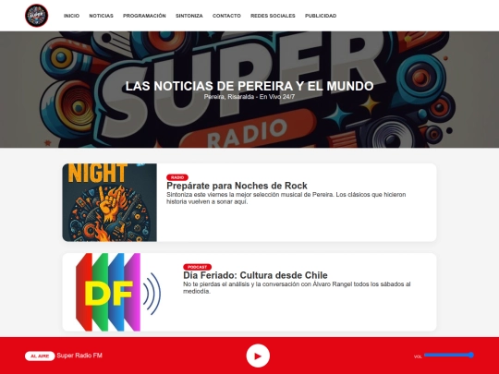This screenshot has height=374, width=499.
Task: Select SINTONIZA in the navigation bar
Action: [x=189, y=16]
